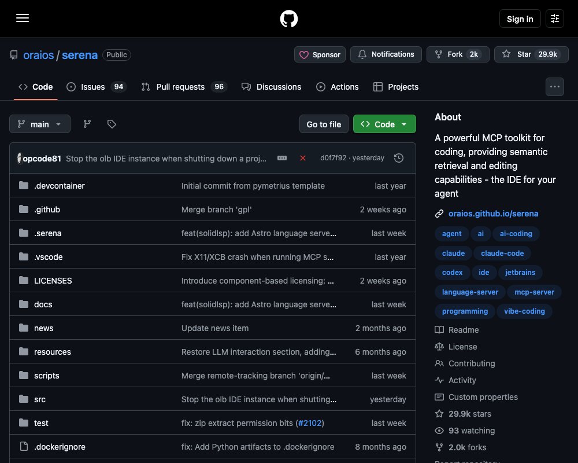Open the .devcontainer folder
Screen dimensions: 578x463
60,186
